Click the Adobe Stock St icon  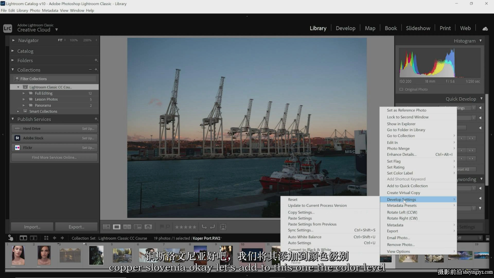click(17, 138)
